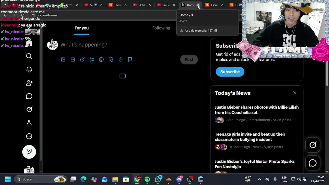Open account avatar at sidebar bottom
Screen dimensions: 329x185
pos(29,170)
